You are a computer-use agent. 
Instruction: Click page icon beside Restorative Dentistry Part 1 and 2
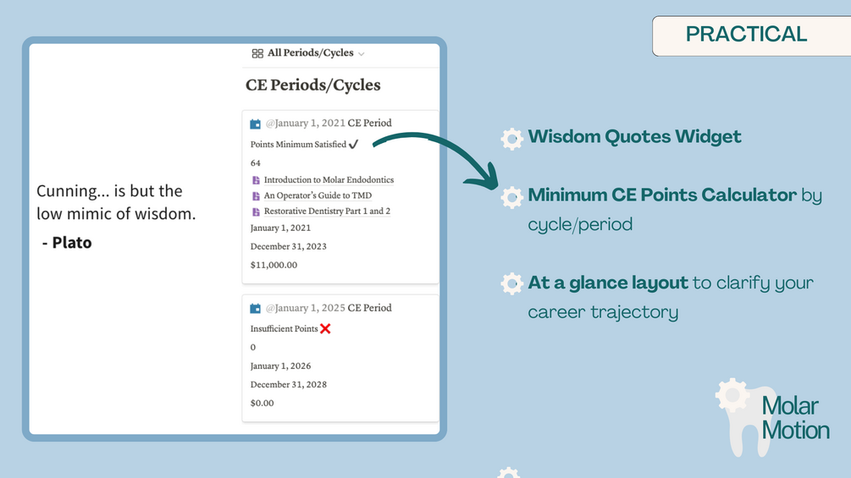point(256,212)
